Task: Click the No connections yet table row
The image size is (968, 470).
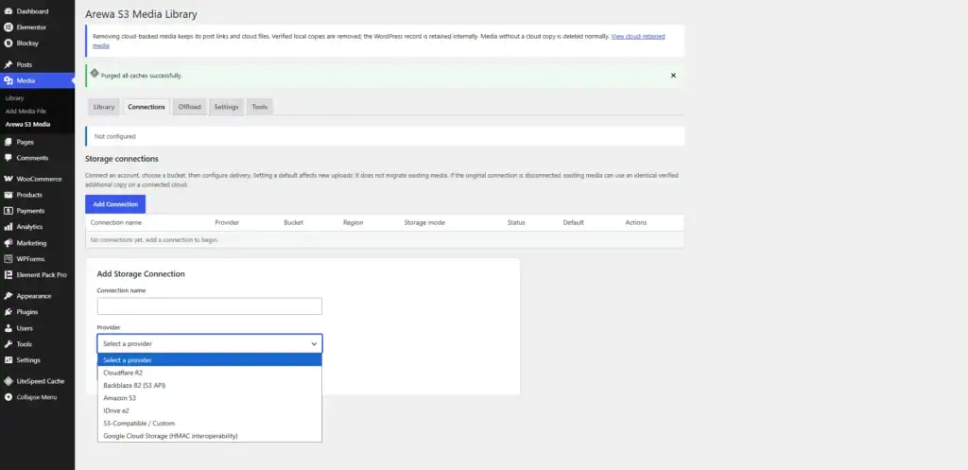Action: [x=385, y=239]
